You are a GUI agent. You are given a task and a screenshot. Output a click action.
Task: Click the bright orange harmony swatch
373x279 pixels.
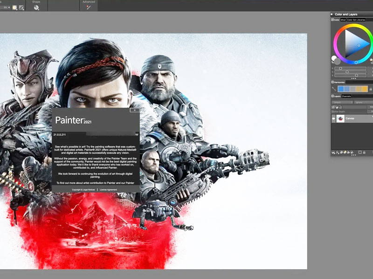pyautogui.click(x=365, y=89)
